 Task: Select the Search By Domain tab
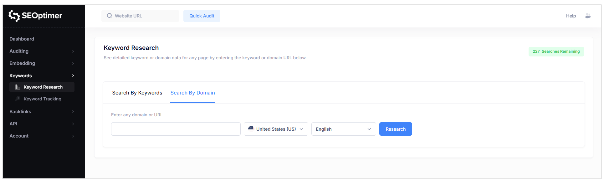[192, 93]
